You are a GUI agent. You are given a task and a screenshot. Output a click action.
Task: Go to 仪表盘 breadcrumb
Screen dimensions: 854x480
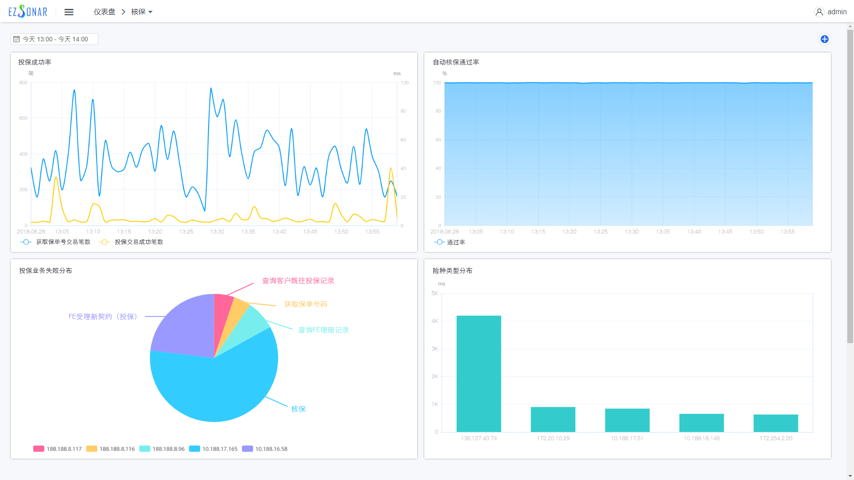(104, 12)
